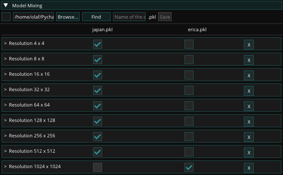Click the X button on Resolution 256 x 256

click(249, 137)
